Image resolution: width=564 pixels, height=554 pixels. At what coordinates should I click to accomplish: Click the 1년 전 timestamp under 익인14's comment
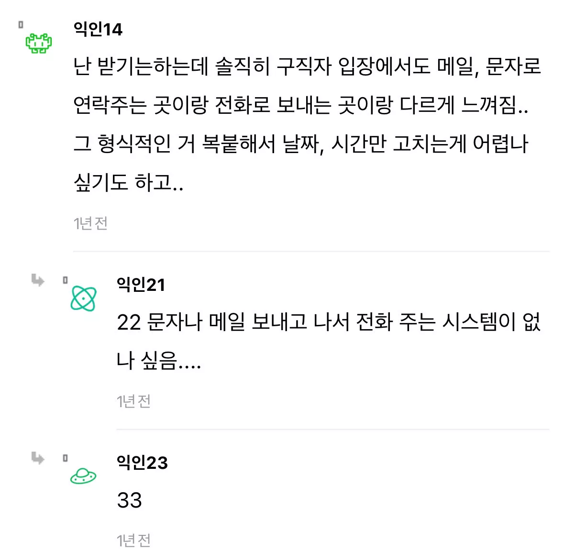coord(90,223)
